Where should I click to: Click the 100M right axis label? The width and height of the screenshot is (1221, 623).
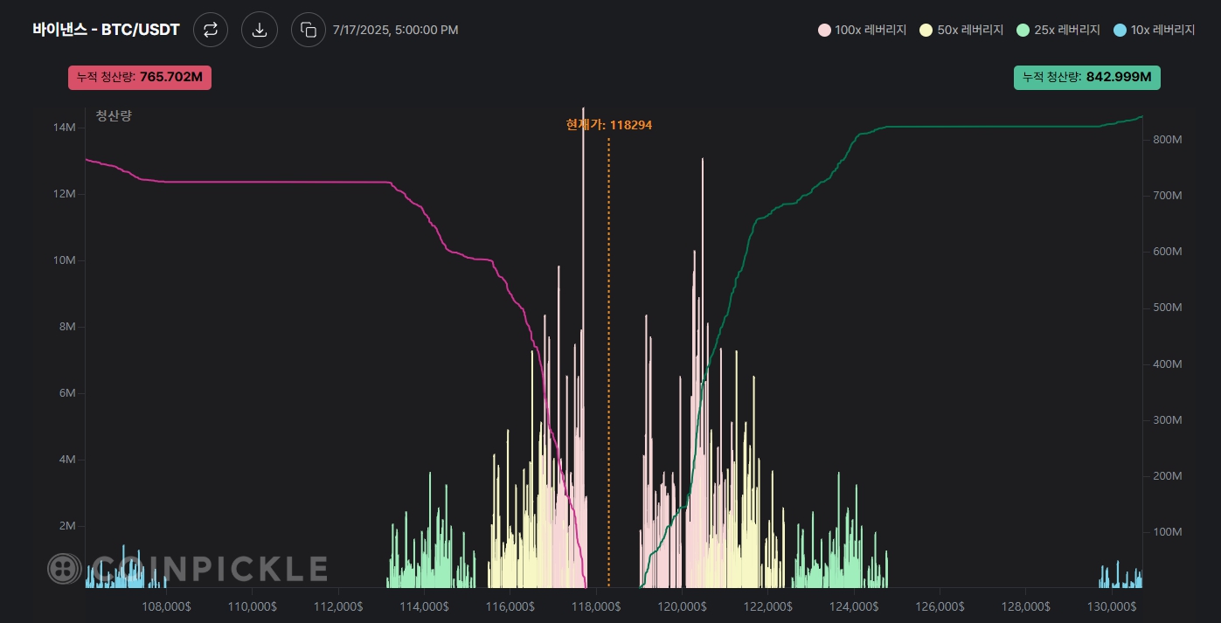(x=1168, y=532)
